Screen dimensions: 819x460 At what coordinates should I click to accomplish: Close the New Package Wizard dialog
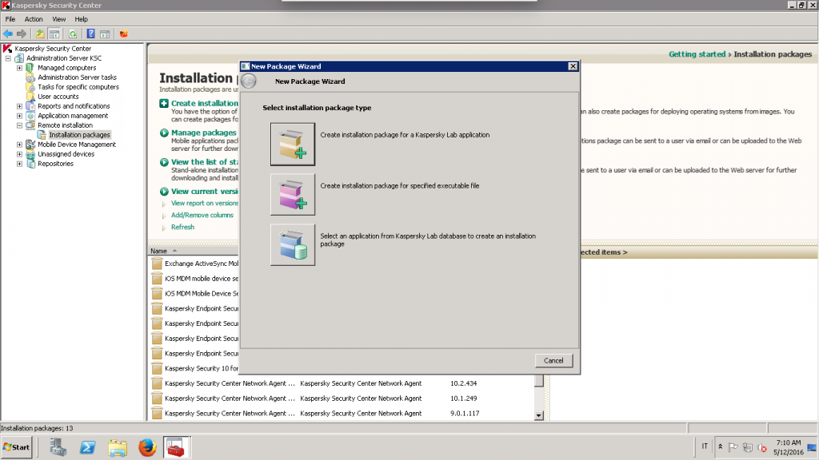(x=573, y=66)
